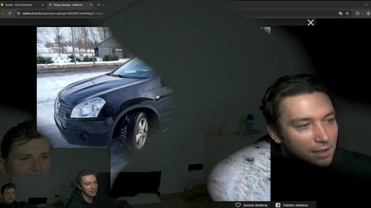Open the translate page icon
The image size is (371, 208).
pos(341,13)
